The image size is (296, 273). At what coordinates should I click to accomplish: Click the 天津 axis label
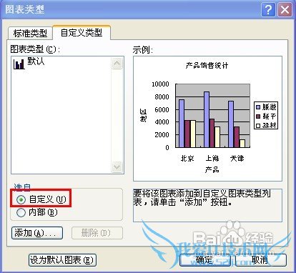(237, 158)
